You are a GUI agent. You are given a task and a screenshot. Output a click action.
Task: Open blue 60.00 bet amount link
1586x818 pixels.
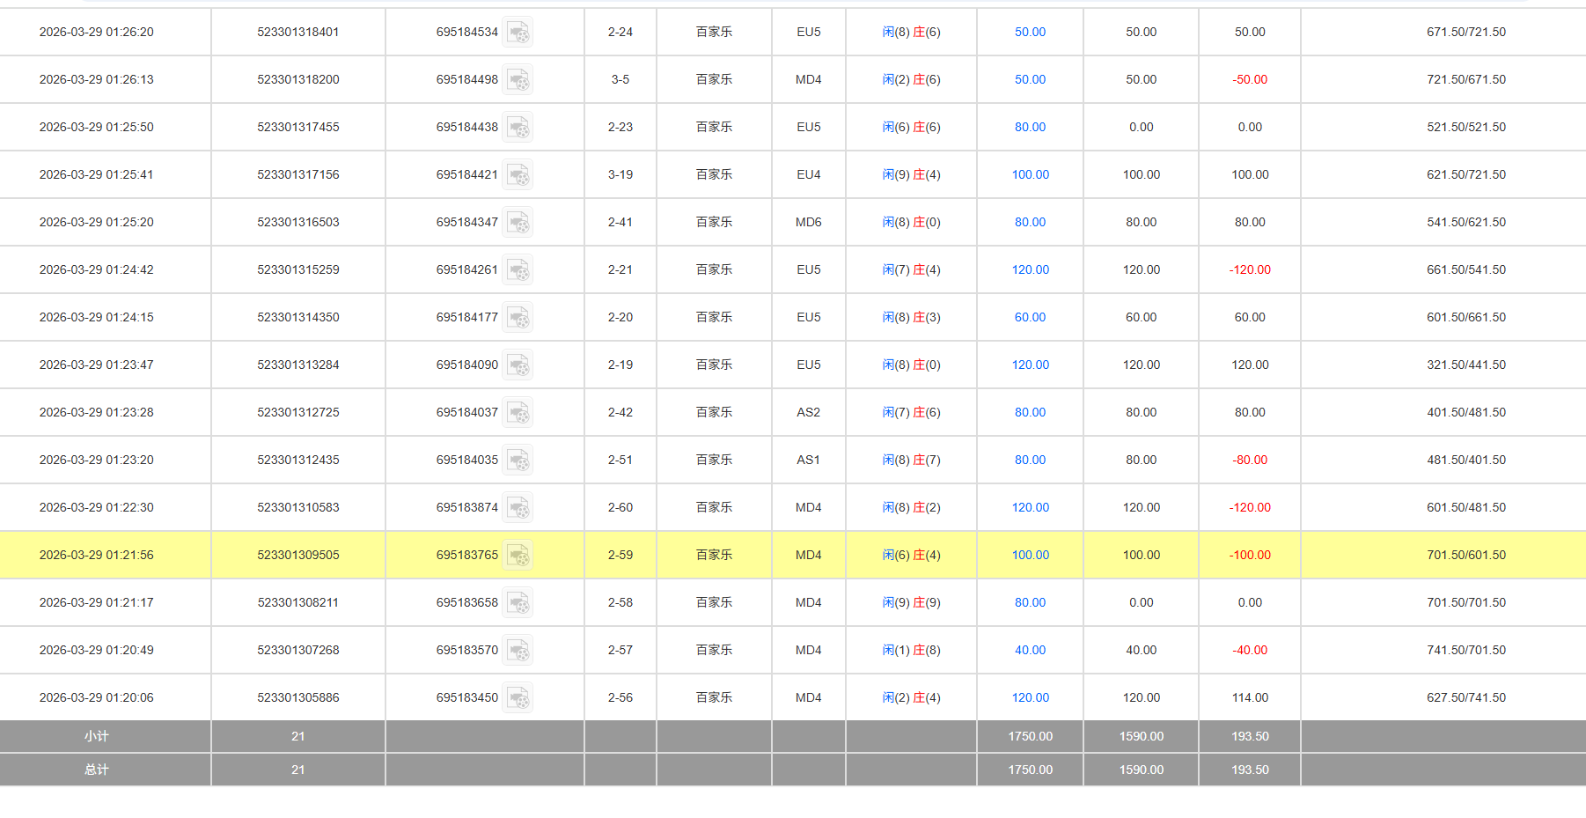[1030, 317]
